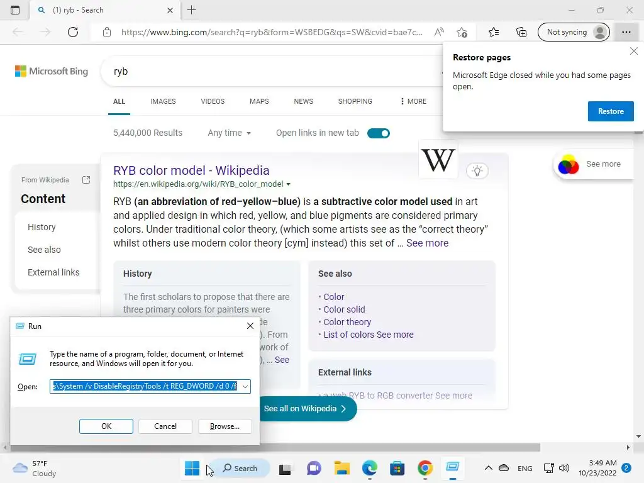
Task: Click the Not syncing profile button
Action: point(574,32)
